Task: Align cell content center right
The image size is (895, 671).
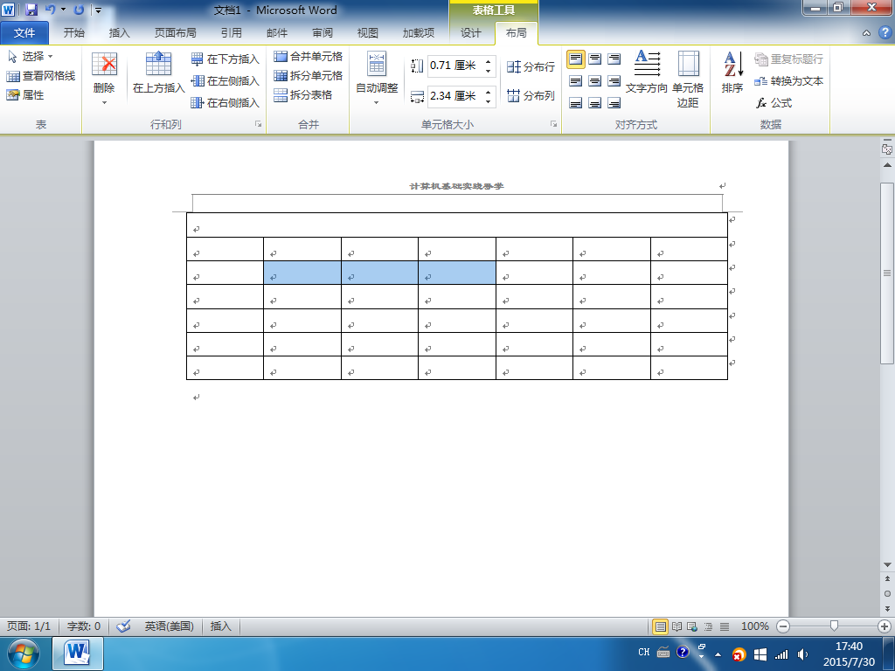Action: point(614,81)
